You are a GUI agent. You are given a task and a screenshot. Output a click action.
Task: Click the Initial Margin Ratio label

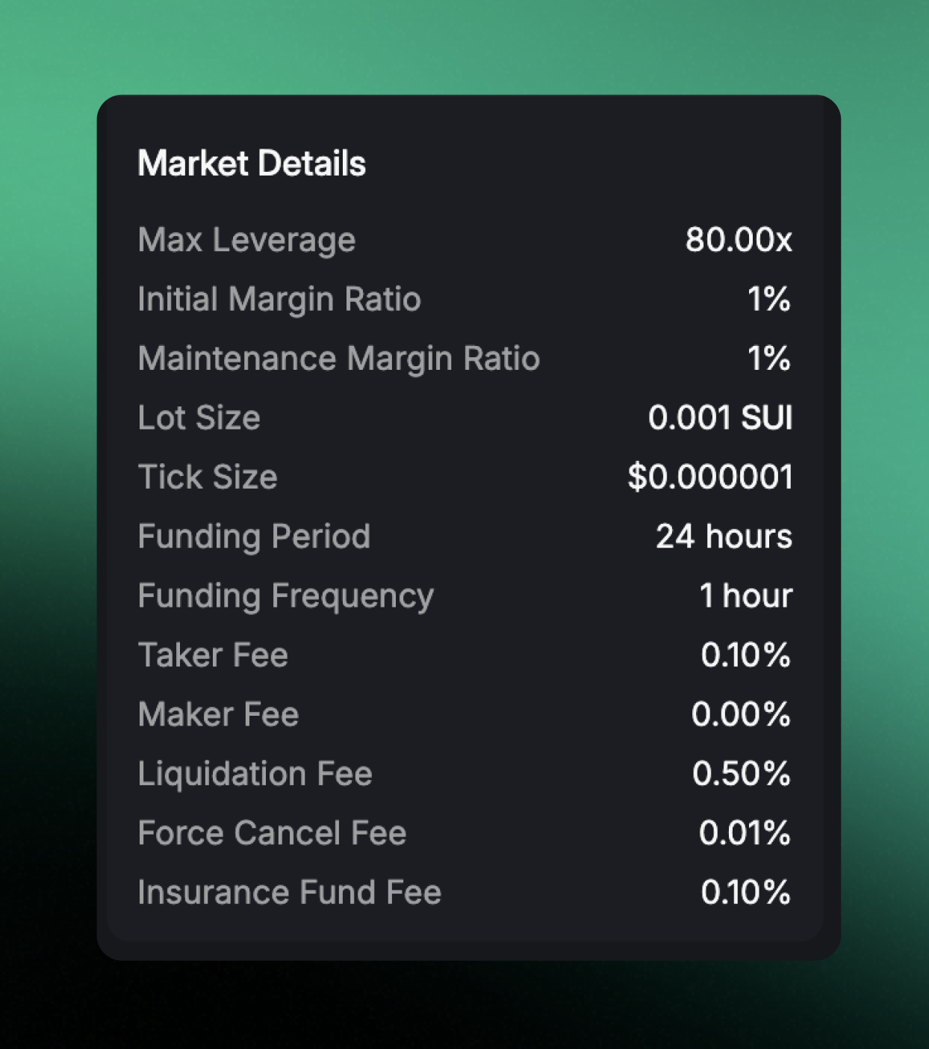tap(279, 299)
